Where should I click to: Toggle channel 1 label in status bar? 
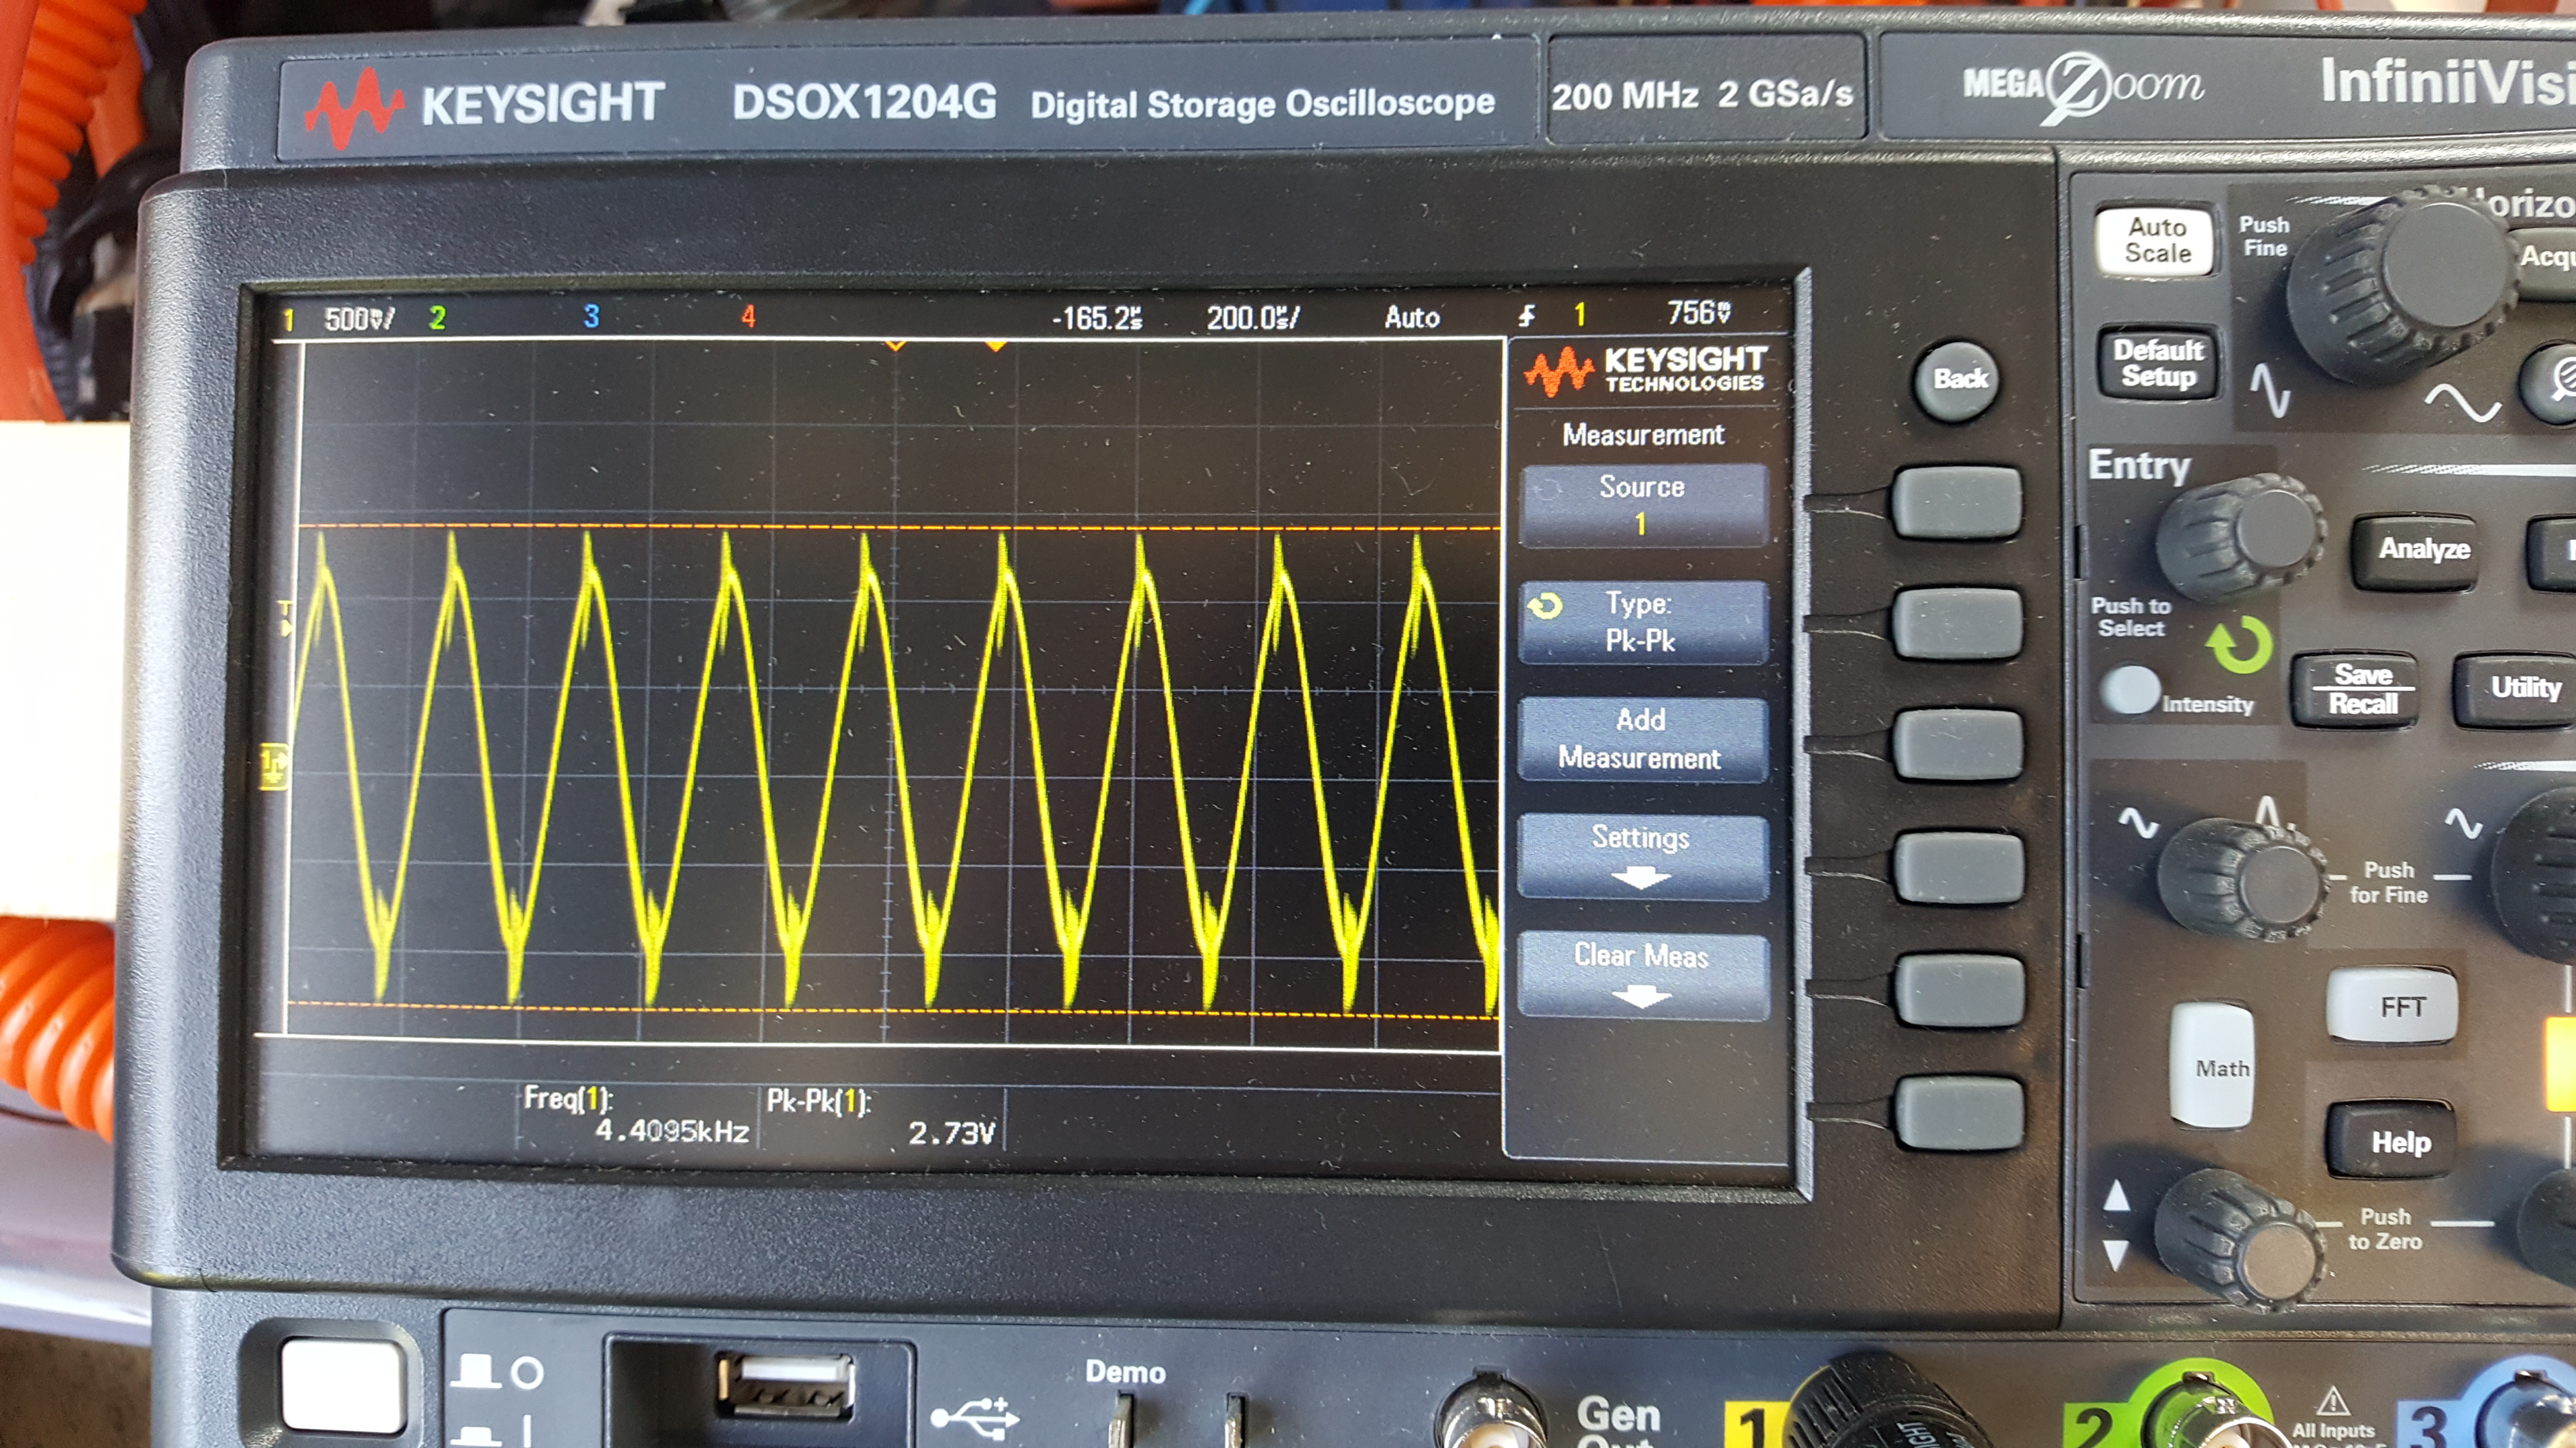coord(289,319)
